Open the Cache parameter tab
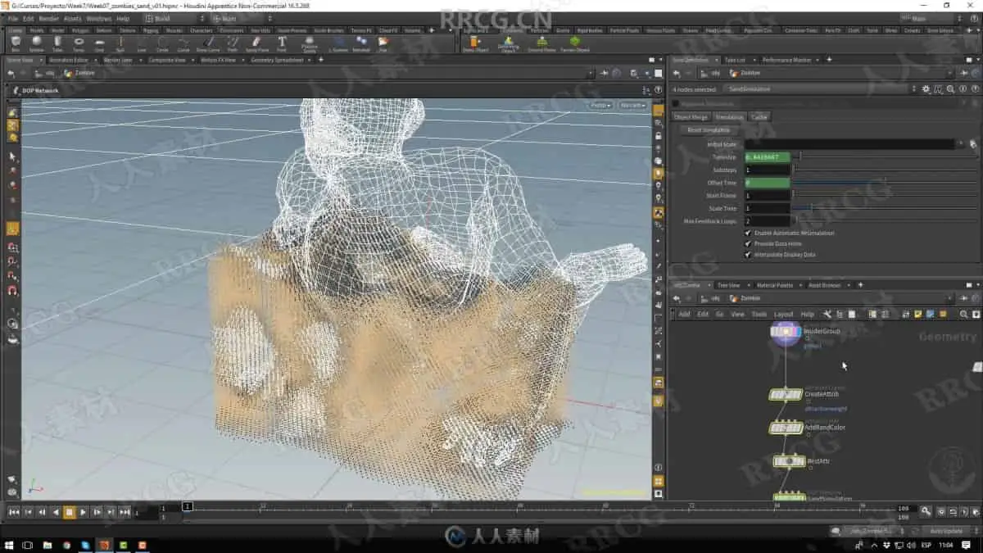Screen dimensions: 983x553 (759, 117)
